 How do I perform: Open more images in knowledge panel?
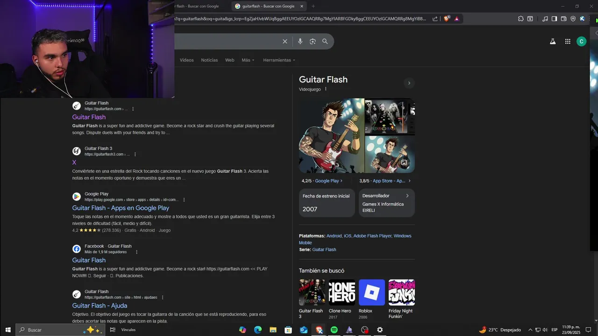coord(404,163)
